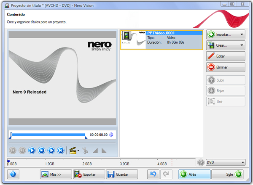Viewport: 253px width, 185px height.
Task: Open the blue help button
Action: pos(13,174)
